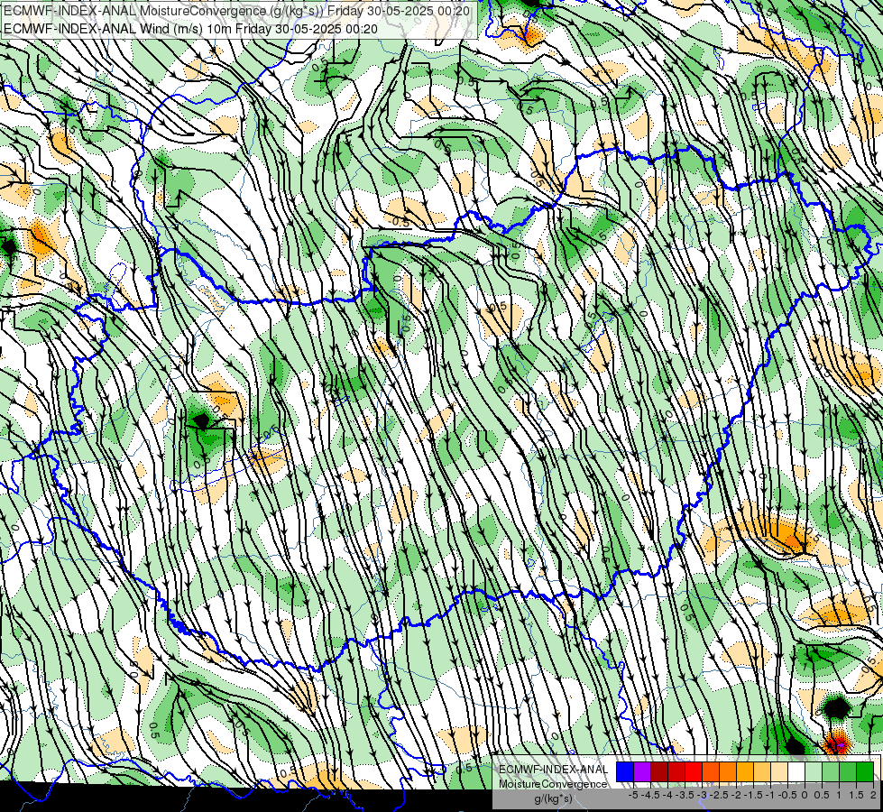The image size is (883, 812).
Task: Select the lightest green legend swatch
Action: coord(814,771)
